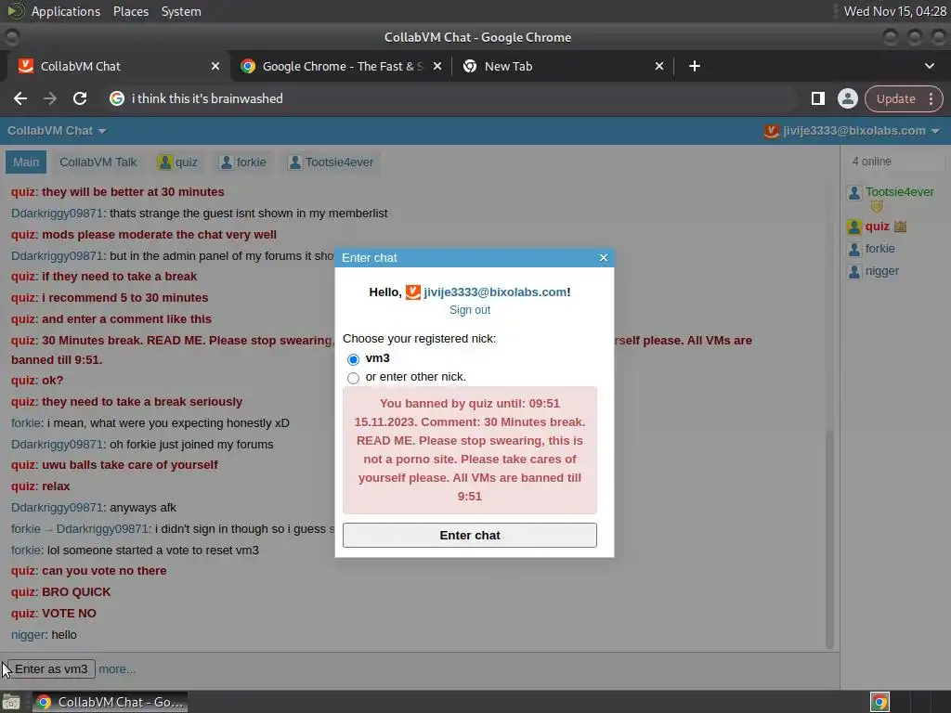Click the badge icon beside quiz in member list

900,227
